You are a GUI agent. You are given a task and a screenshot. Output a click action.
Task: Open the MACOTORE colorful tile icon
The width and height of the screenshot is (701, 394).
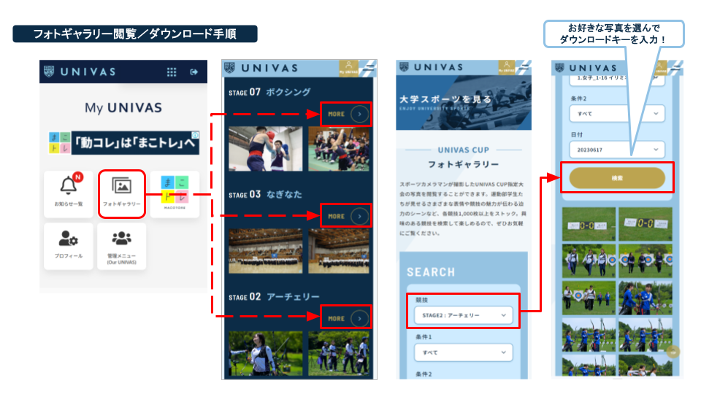(x=175, y=193)
